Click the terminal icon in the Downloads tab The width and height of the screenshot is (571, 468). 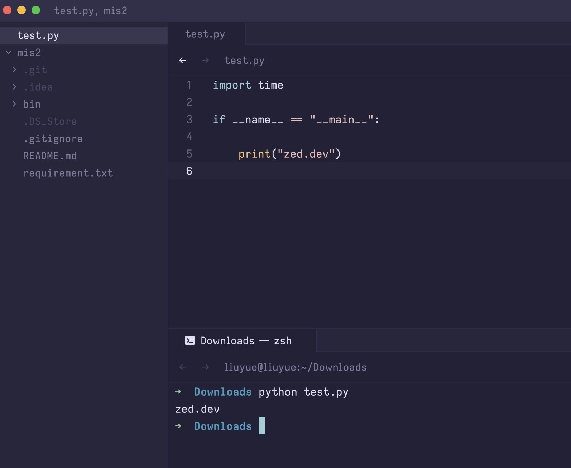pyautogui.click(x=189, y=340)
